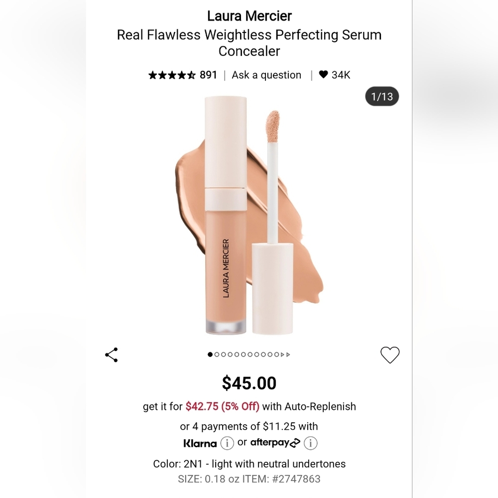Open Afterpay info circle icon
The width and height of the screenshot is (498, 498).
point(310,443)
